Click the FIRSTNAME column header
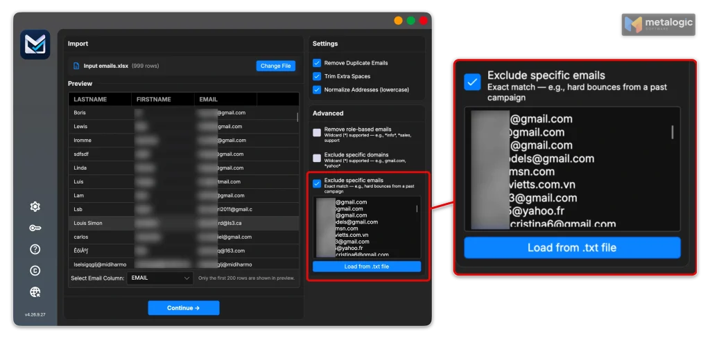The width and height of the screenshot is (710, 342). click(163, 99)
